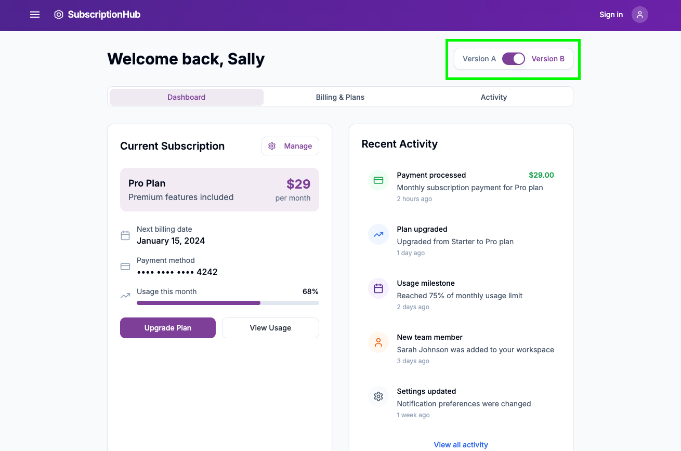Viewport: 681px width, 451px height.
Task: Select the Version B label
Action: tap(547, 59)
